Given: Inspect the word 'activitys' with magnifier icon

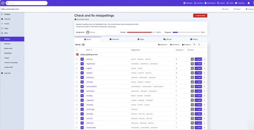Looking at the screenshot, I should [x=82, y=82].
